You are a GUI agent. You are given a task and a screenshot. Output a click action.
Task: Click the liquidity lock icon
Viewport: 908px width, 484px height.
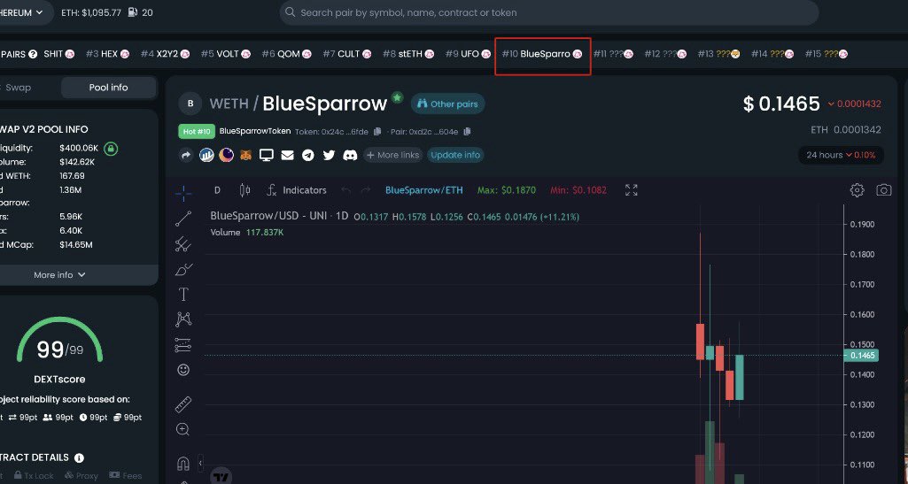tap(111, 149)
